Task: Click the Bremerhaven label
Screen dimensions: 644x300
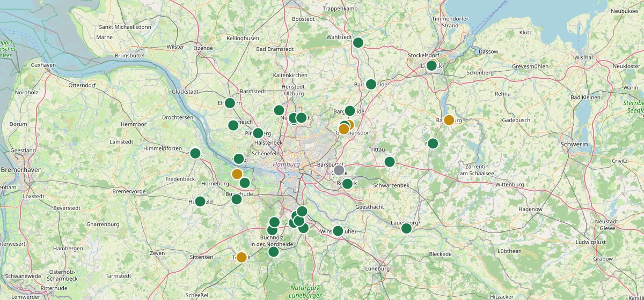Action: (x=21, y=169)
